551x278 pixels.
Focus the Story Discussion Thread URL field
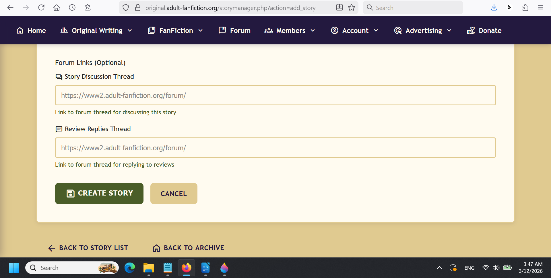pyautogui.click(x=275, y=95)
